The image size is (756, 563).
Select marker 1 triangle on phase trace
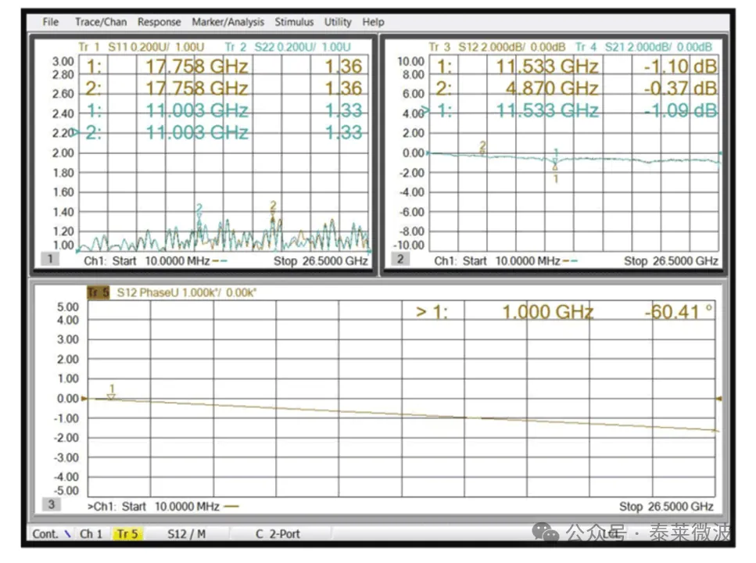tap(112, 396)
